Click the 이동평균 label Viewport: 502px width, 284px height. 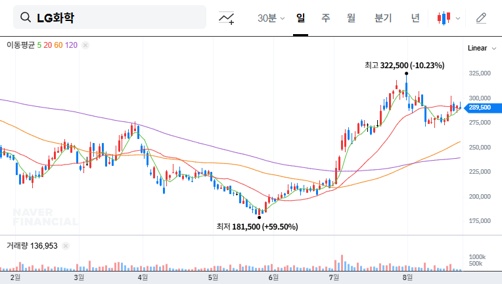point(20,45)
